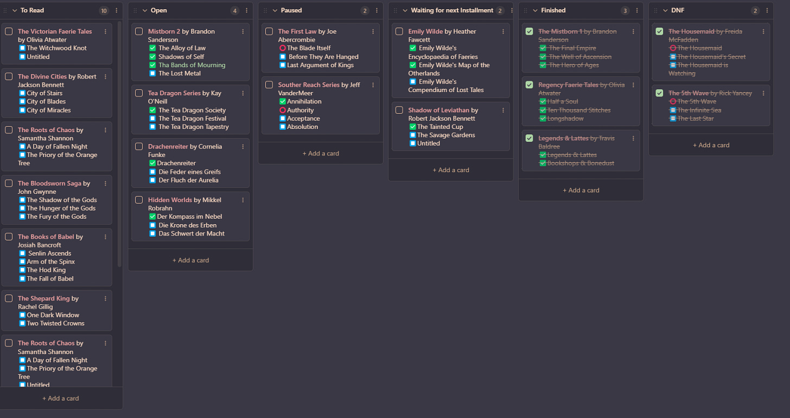The width and height of the screenshot is (790, 418).
Task: Click 'The Savage Gardens' entry
Action: [x=446, y=135]
